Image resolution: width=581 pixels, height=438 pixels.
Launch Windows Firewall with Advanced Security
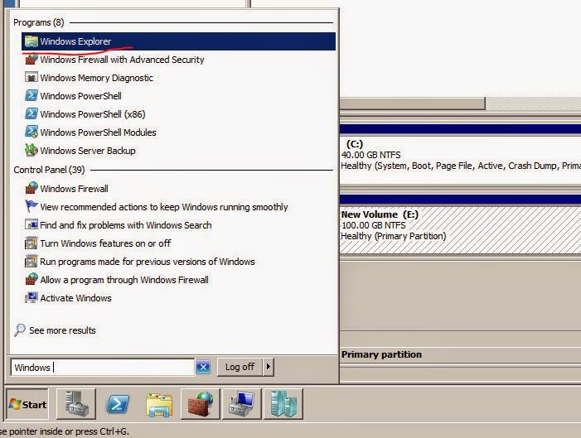point(122,60)
